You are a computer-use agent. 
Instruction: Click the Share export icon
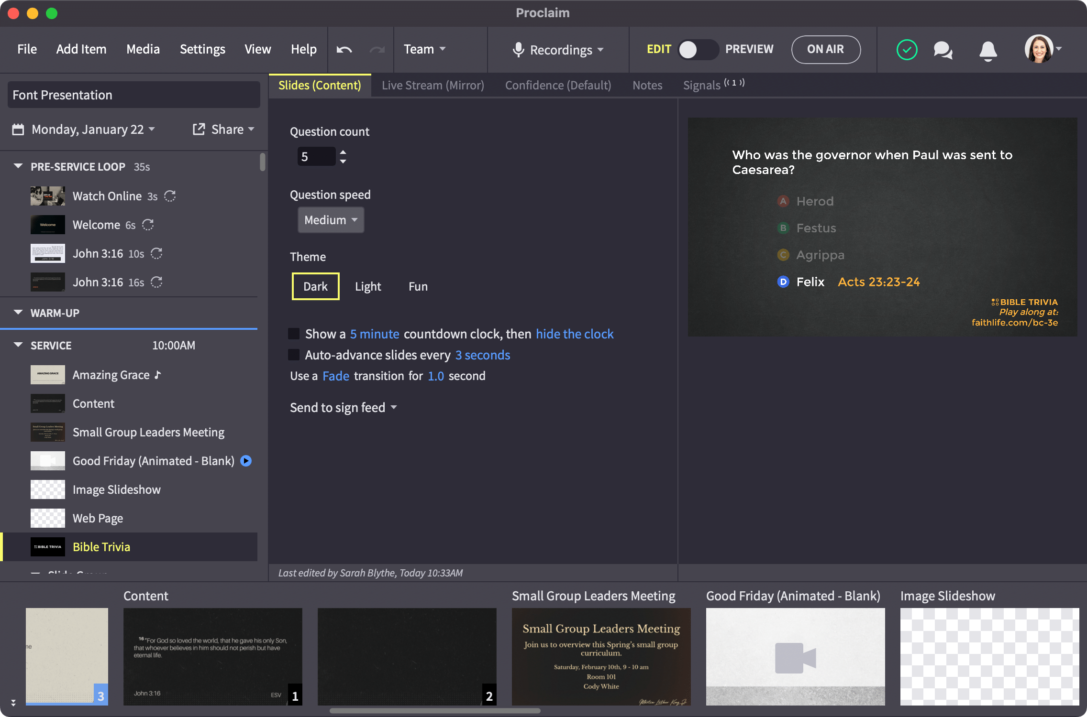tap(199, 130)
